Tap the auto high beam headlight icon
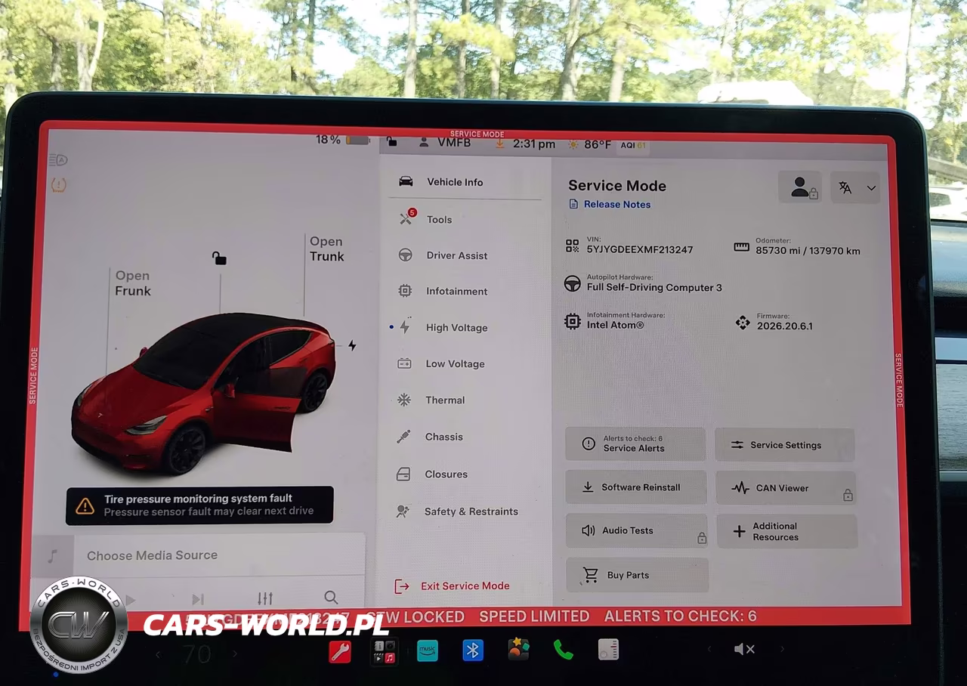The image size is (967, 686). click(58, 159)
